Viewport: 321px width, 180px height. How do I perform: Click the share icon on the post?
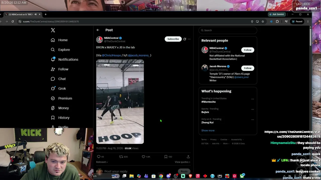click(188, 157)
